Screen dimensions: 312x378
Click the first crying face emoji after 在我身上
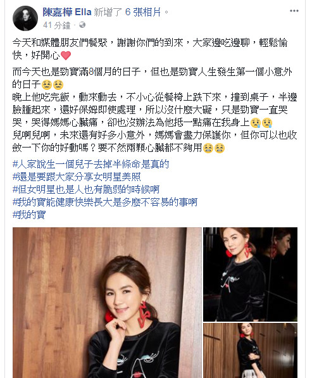256,123
